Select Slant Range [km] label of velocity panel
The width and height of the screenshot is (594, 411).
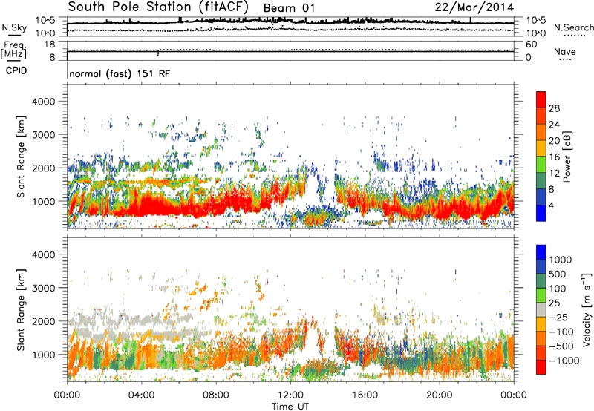(21, 310)
